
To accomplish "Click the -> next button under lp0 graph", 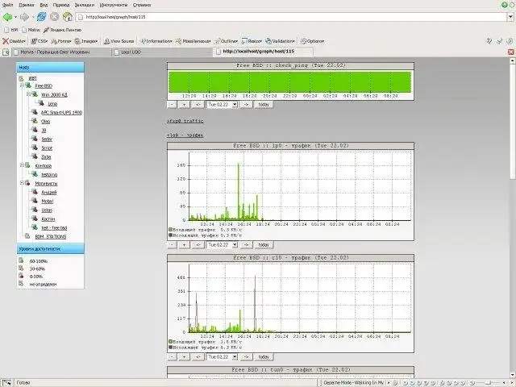I will [246, 245].
